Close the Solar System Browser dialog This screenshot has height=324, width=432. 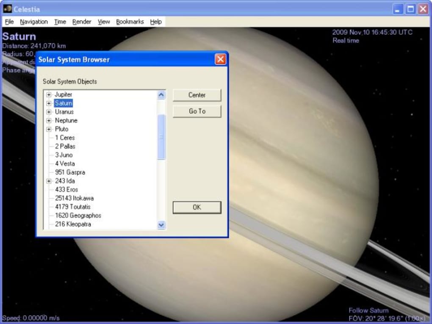pos(220,59)
